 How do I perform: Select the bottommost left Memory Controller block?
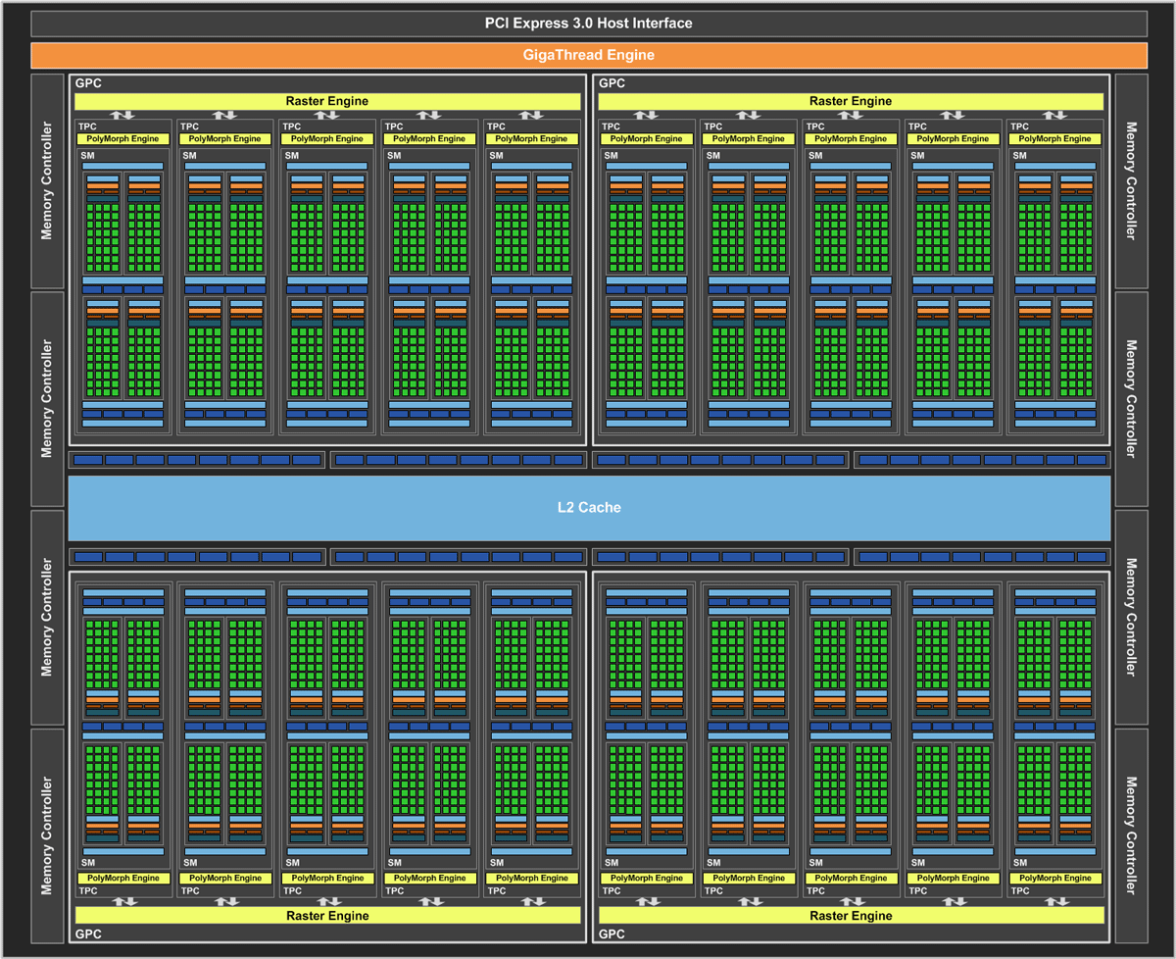coord(47,835)
